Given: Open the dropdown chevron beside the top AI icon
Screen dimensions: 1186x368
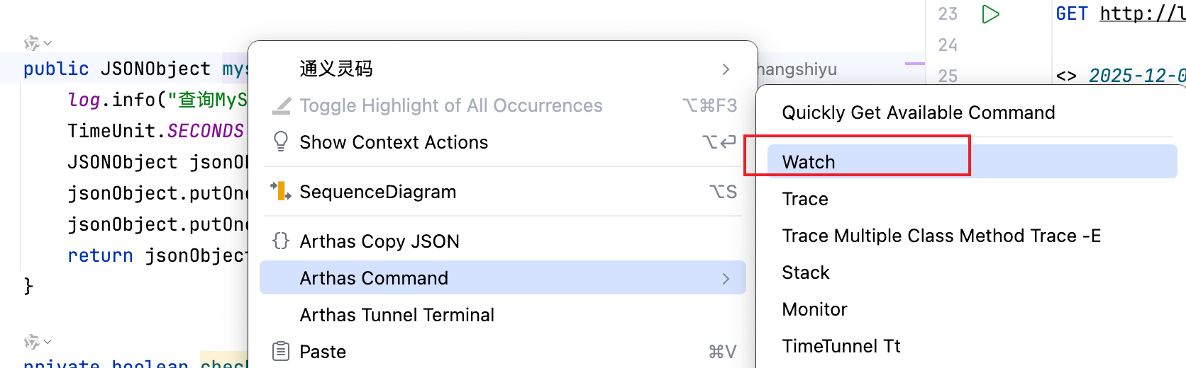Looking at the screenshot, I should point(48,43).
